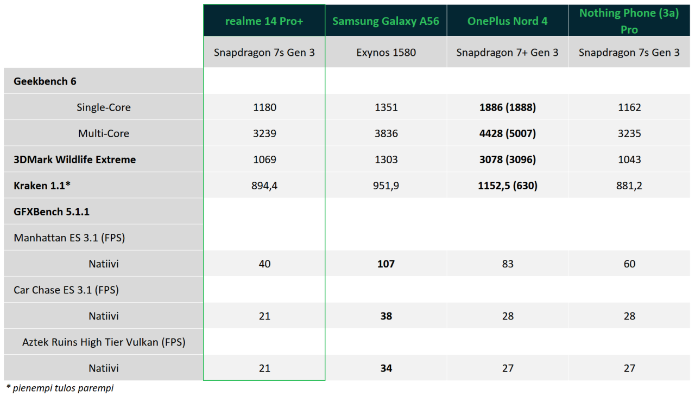This screenshot has height=396, width=695.
Task: Select the Geekbench 6 row label
Action: point(104,81)
